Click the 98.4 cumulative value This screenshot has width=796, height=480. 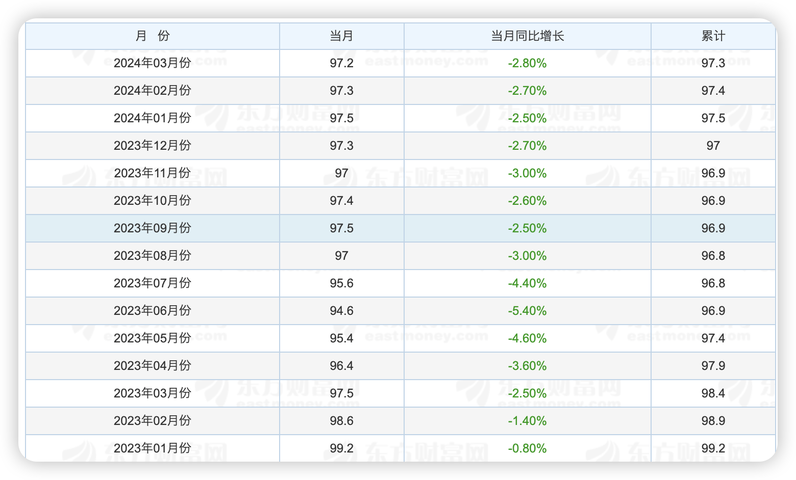[713, 393]
